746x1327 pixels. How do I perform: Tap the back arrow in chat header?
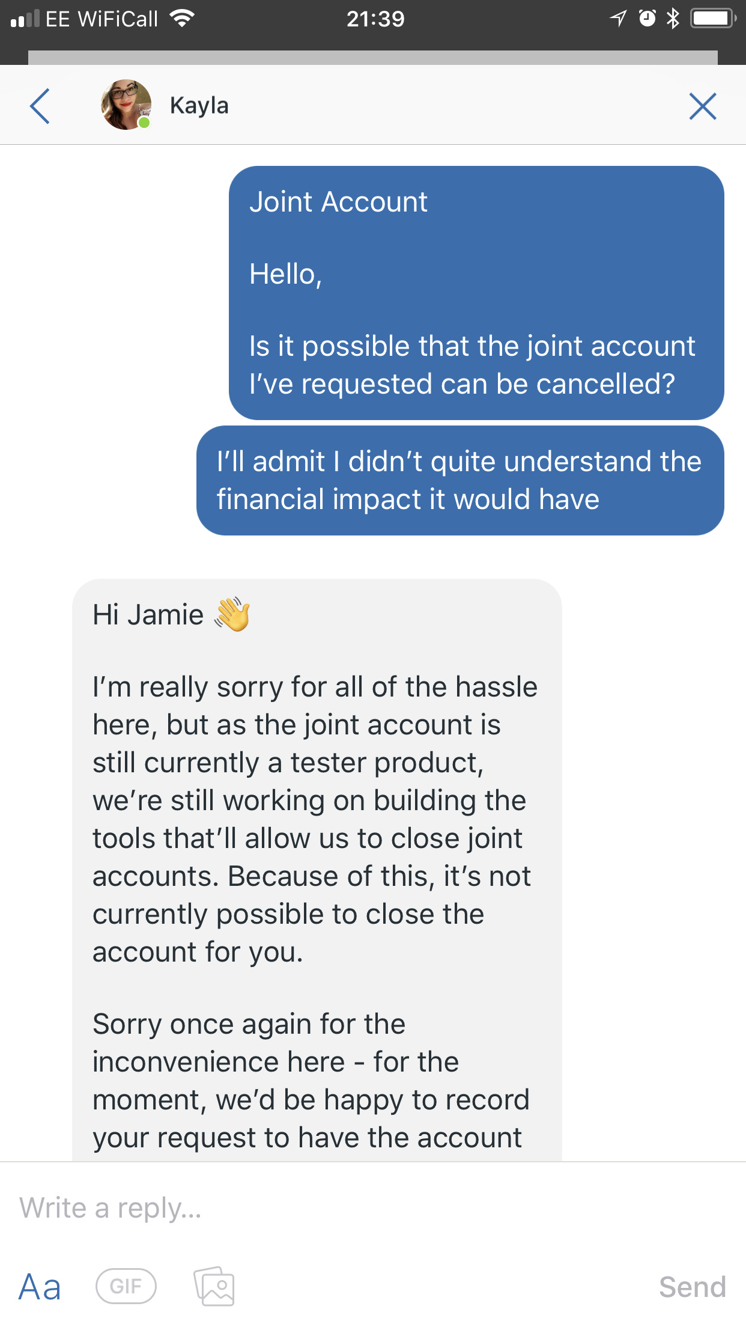[x=40, y=106]
